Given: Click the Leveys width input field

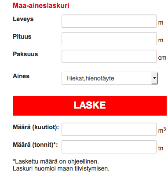Looking at the screenshot, I should (109, 21).
